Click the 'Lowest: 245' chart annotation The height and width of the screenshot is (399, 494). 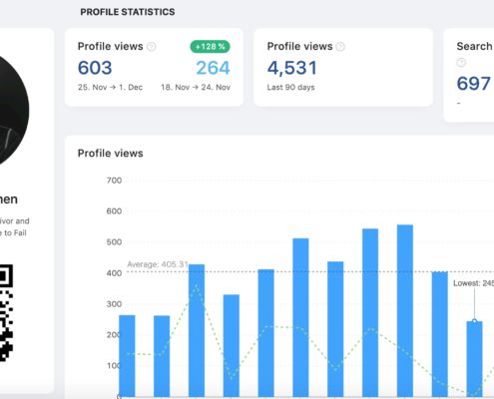click(x=473, y=283)
